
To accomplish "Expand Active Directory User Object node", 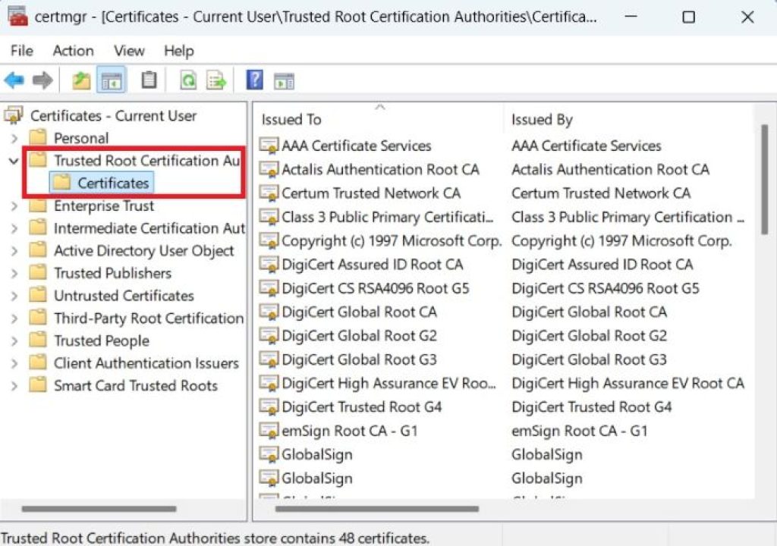I will point(14,251).
